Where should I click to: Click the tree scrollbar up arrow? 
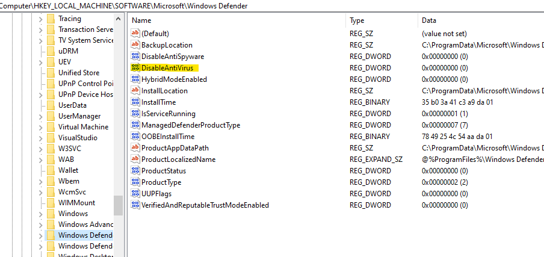point(119,19)
